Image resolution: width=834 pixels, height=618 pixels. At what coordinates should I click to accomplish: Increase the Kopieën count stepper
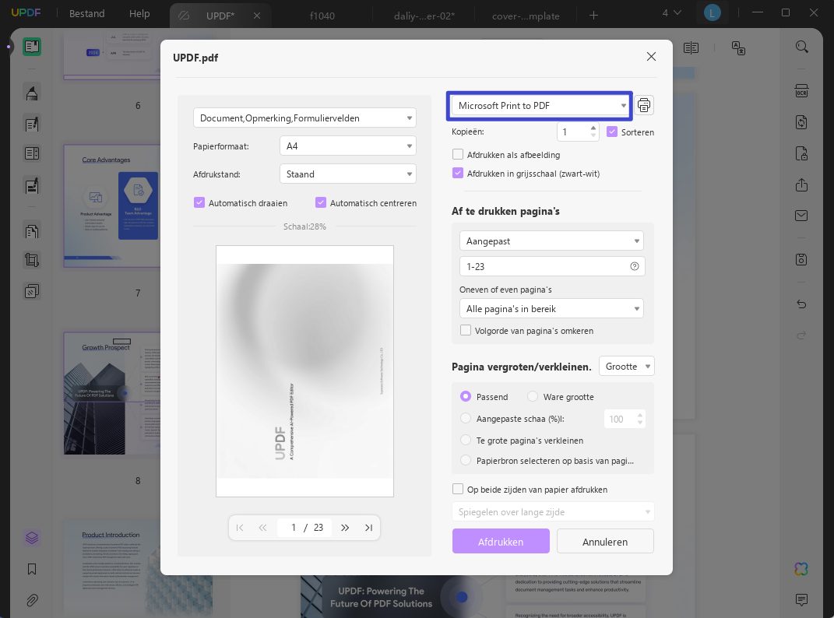593,128
